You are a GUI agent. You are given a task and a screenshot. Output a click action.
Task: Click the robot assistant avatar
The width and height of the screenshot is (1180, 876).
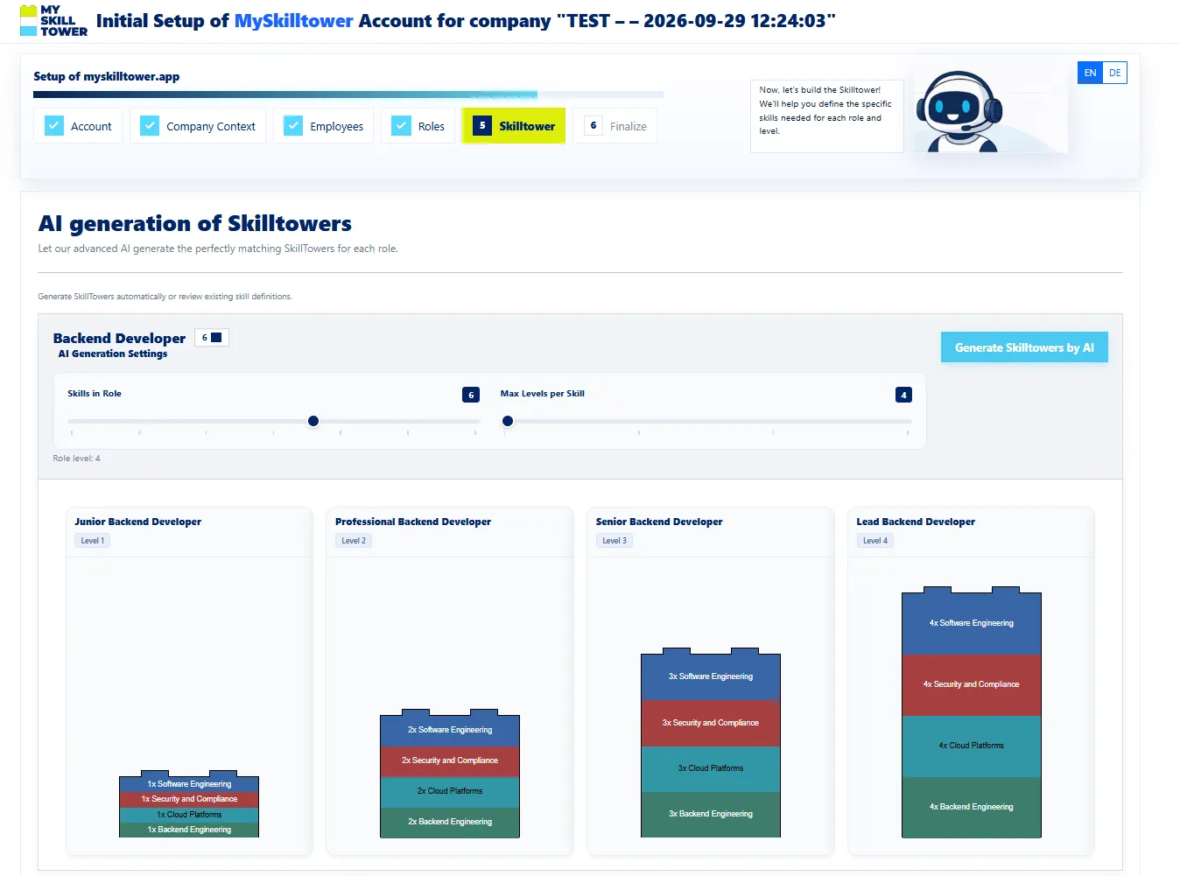point(959,112)
